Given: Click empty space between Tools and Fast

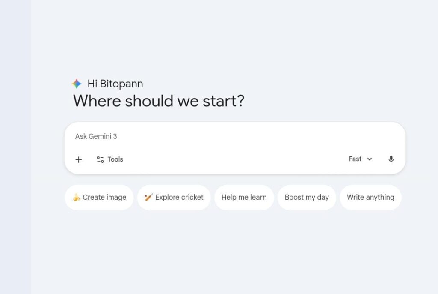Looking at the screenshot, I should click(x=235, y=159).
